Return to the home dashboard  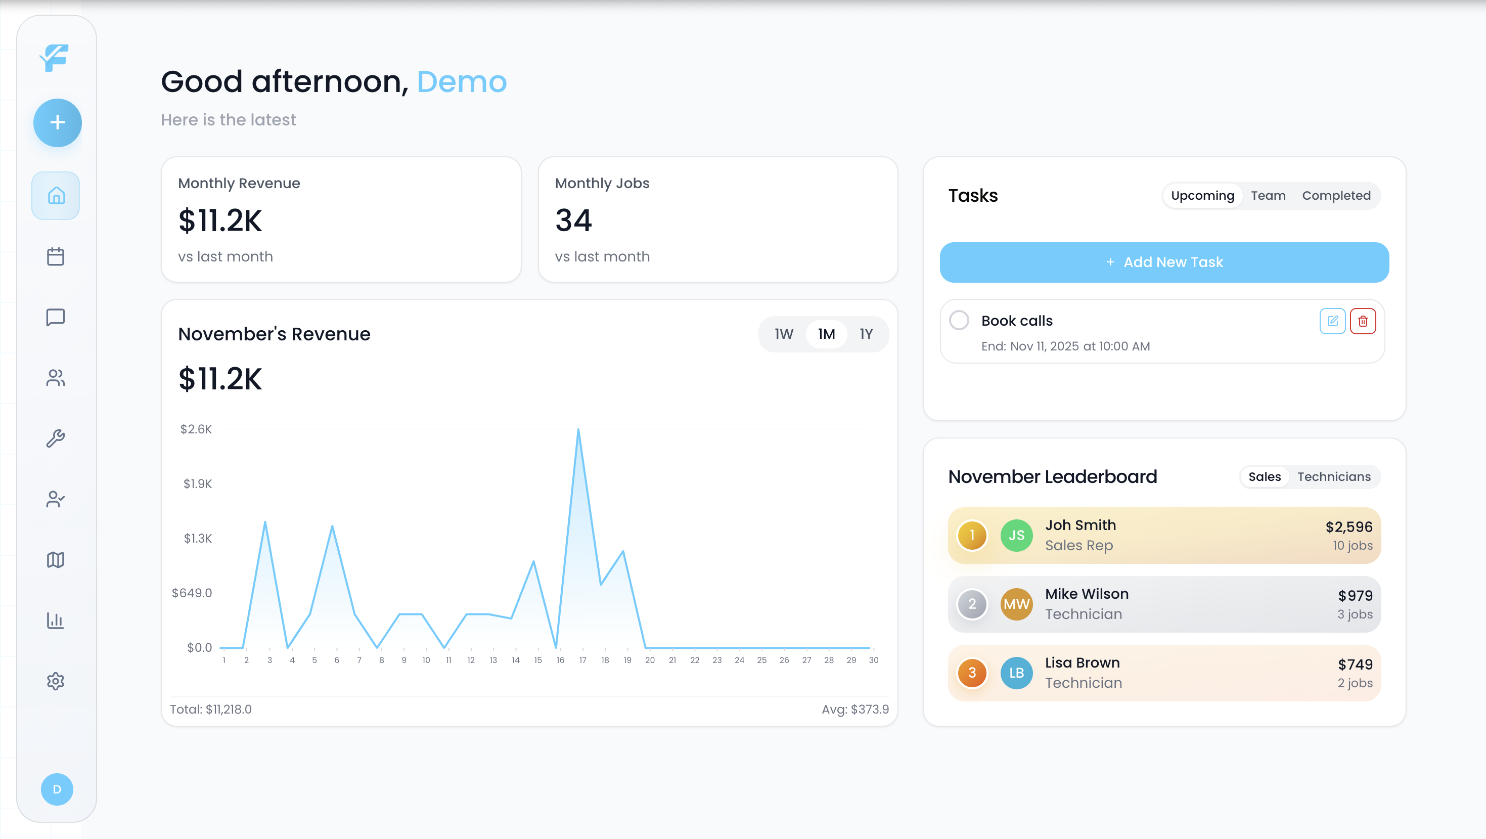56,196
